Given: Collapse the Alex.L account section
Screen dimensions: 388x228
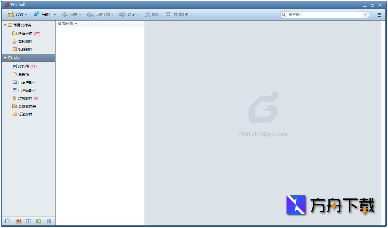Looking at the screenshot, I should click(x=5, y=58).
